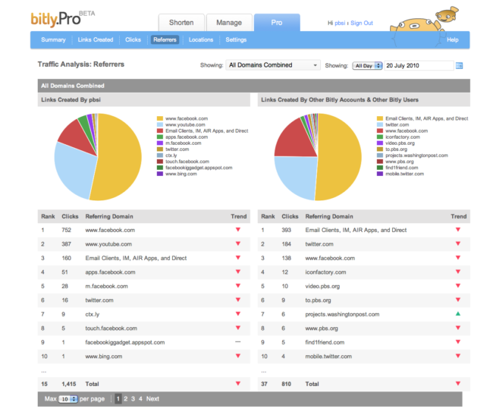Click trend arrow for www.bing.com row
Screen dimensions: 493x418
pos(238,356)
